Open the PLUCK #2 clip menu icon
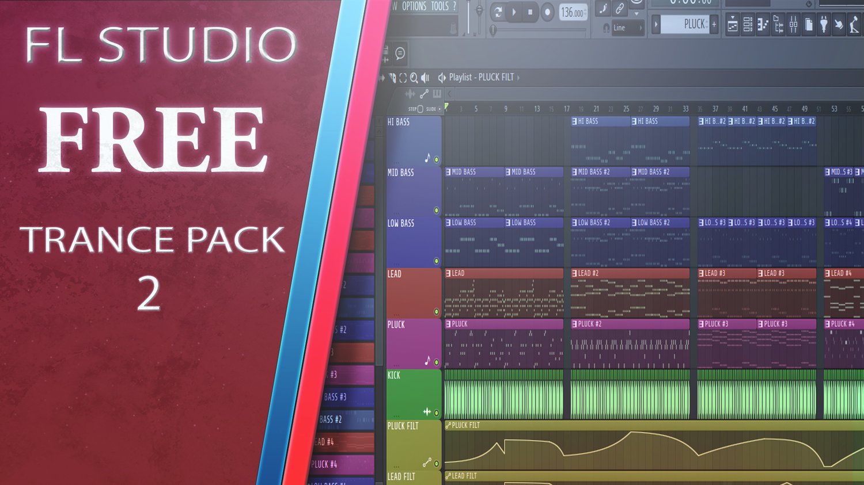The width and height of the screenshot is (864, 485). tap(574, 324)
